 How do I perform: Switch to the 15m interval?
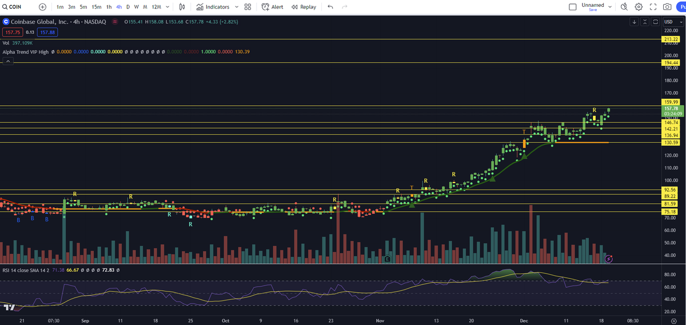tap(97, 7)
